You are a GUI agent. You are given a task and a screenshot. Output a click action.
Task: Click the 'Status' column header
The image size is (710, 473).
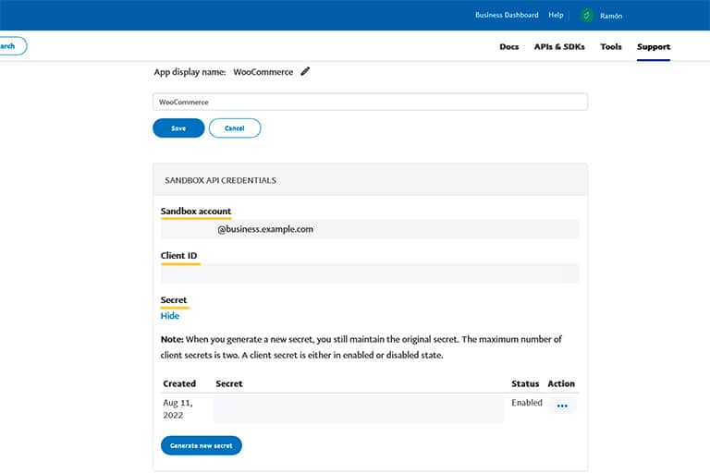[x=525, y=383]
